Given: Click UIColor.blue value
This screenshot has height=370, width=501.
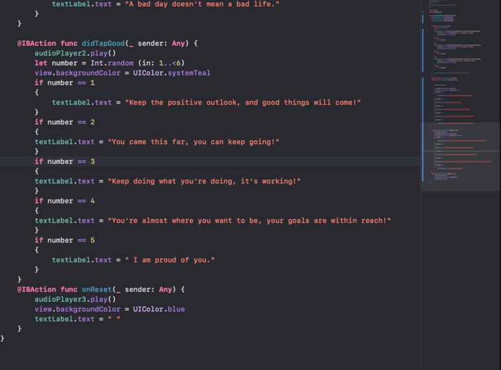Looking at the screenshot, I should [159, 309].
